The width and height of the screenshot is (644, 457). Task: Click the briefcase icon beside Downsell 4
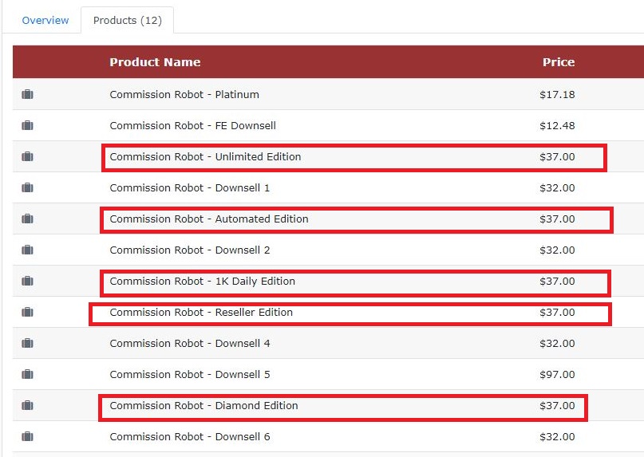click(x=27, y=343)
